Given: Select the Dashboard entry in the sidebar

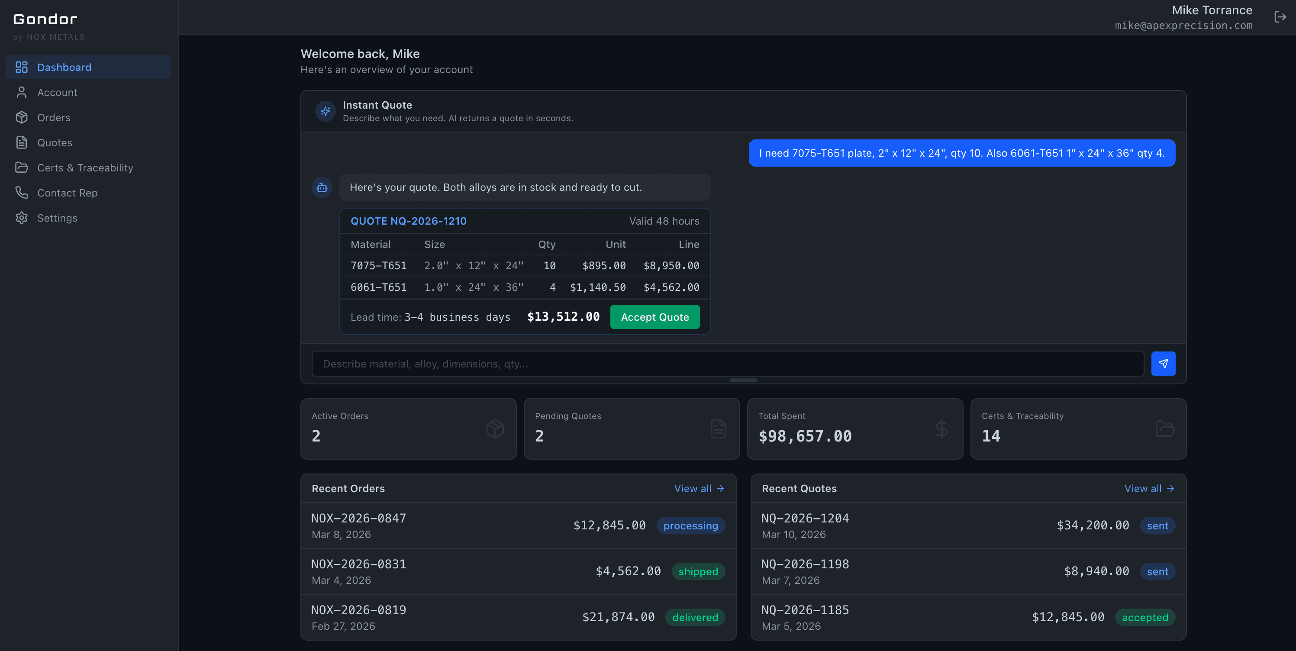Looking at the screenshot, I should coord(64,67).
